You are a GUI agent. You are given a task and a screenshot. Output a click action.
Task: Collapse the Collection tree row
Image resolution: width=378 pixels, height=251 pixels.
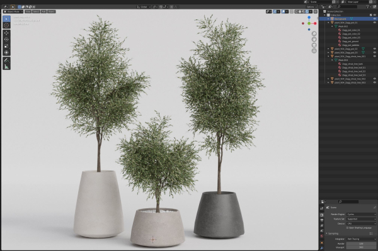click(x=324, y=15)
